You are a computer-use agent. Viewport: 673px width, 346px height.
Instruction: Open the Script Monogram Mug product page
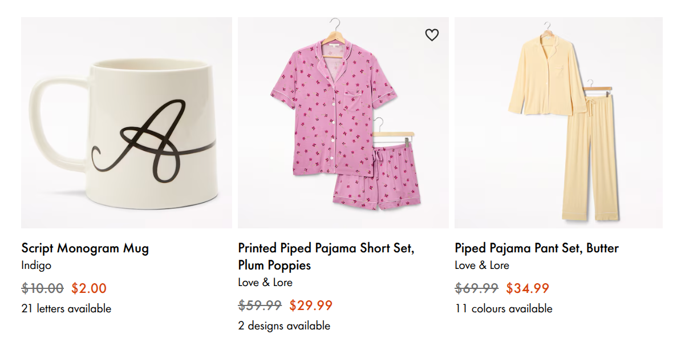coord(85,248)
